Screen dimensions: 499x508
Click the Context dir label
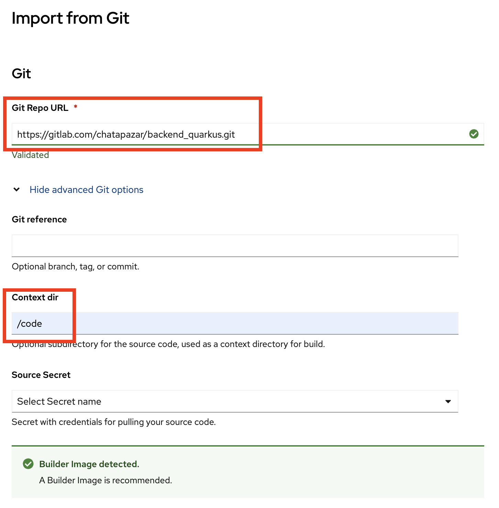point(35,297)
